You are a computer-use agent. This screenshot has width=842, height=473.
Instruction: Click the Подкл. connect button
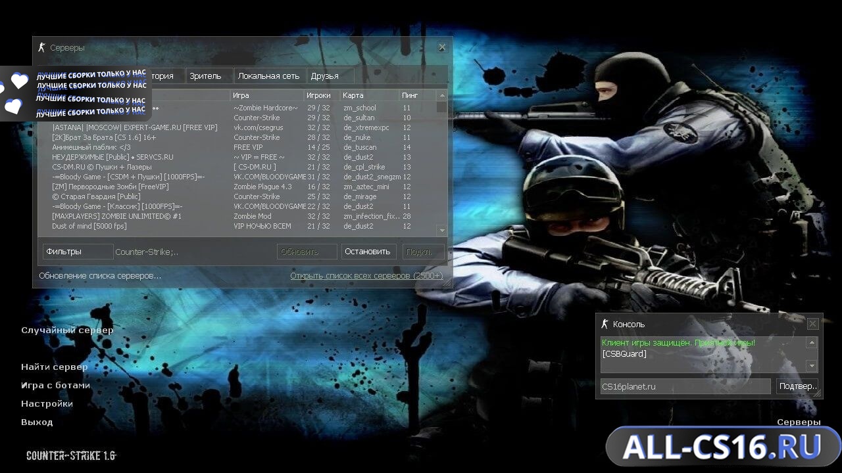pos(423,252)
